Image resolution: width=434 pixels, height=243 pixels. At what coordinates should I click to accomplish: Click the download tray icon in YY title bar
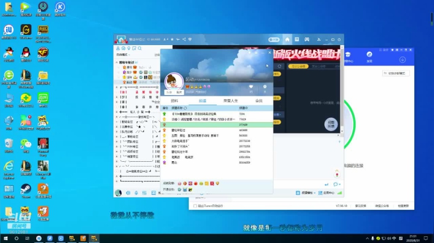[x=319, y=40]
